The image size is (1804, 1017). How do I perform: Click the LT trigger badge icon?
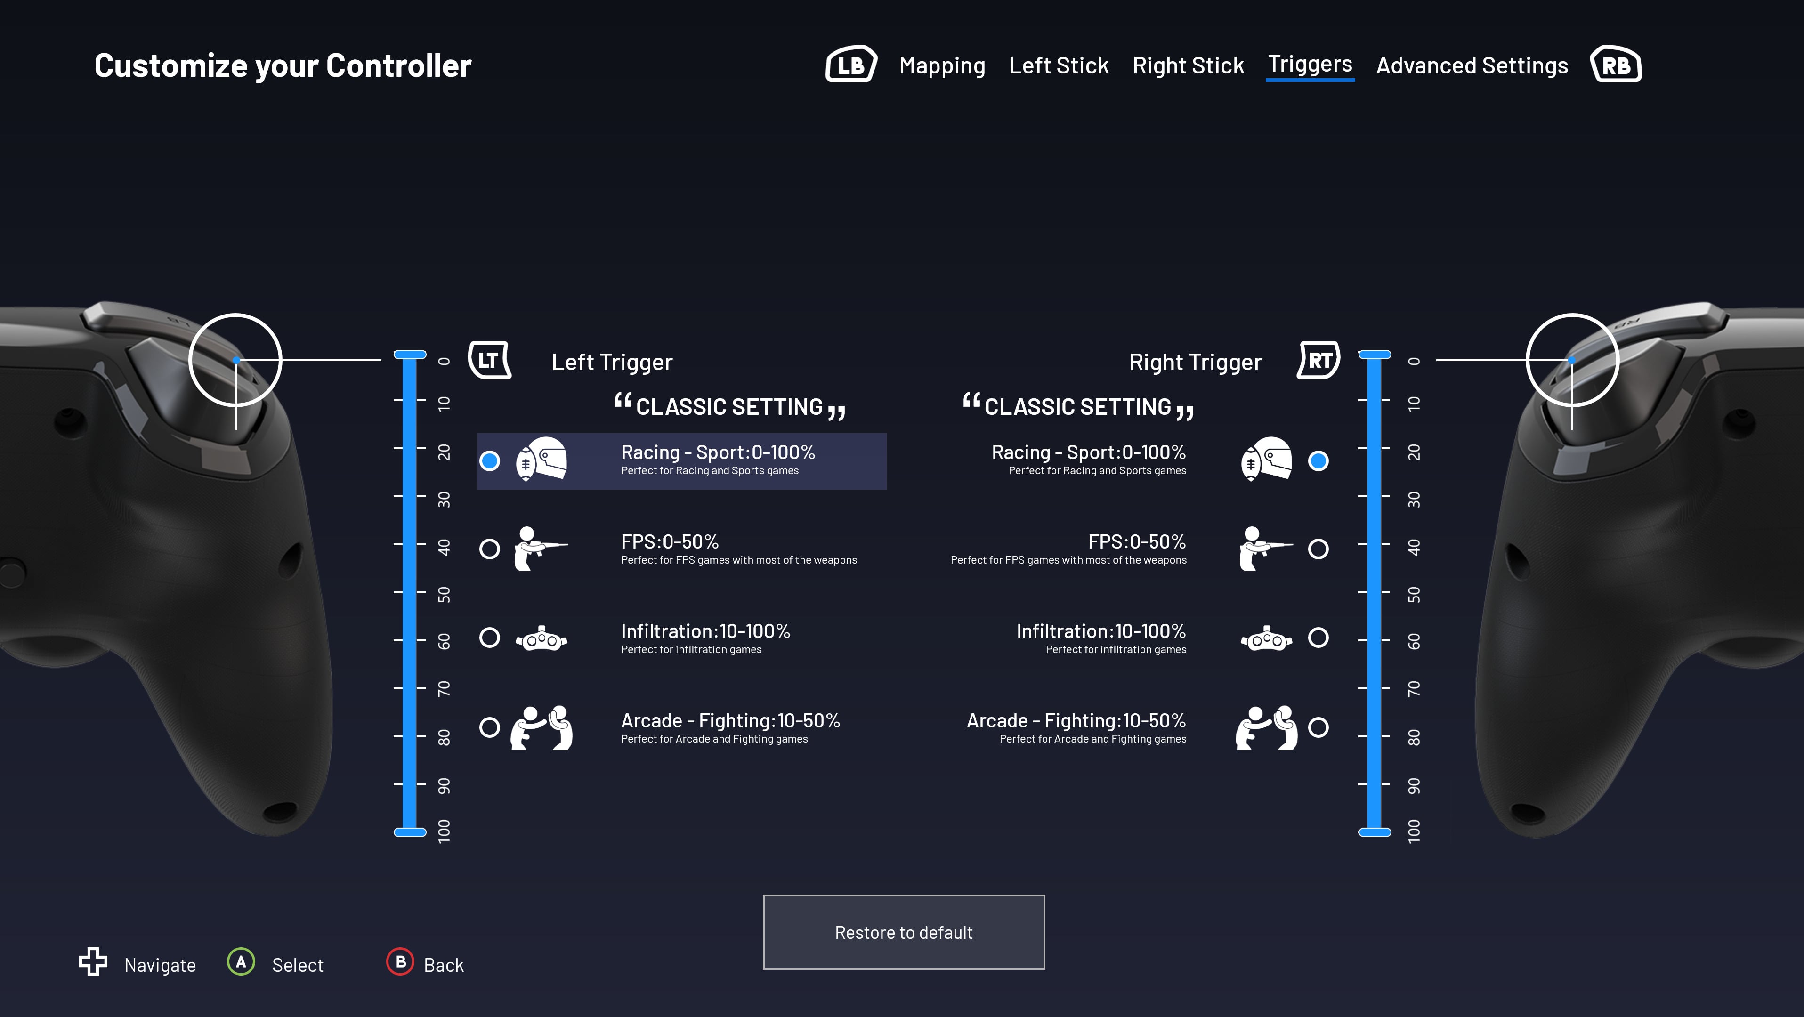[489, 361]
